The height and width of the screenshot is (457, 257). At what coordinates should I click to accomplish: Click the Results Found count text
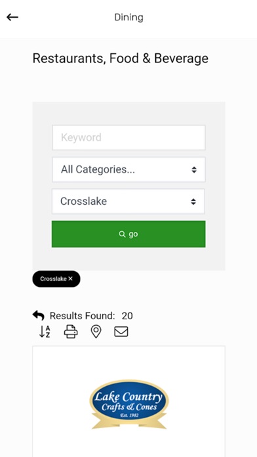click(91, 316)
